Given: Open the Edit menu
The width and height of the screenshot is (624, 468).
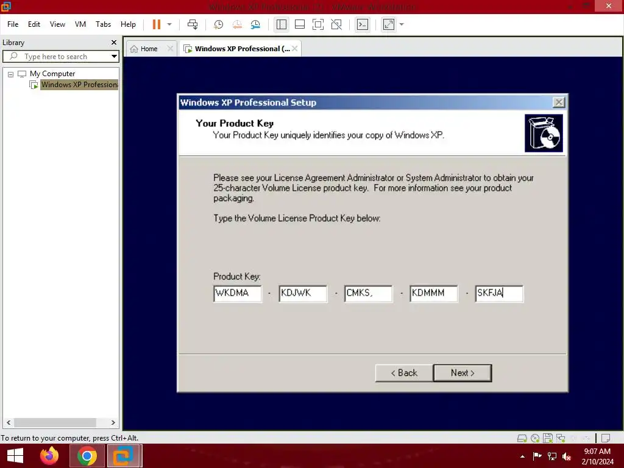Looking at the screenshot, I should pyautogui.click(x=34, y=24).
